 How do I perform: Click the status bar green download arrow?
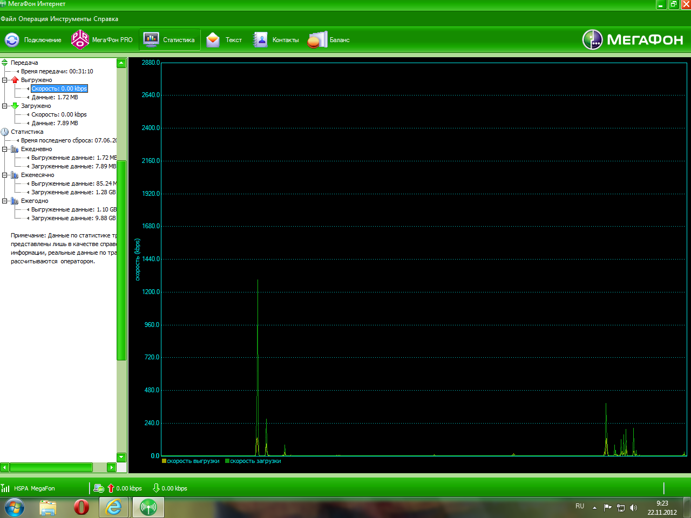coord(156,488)
